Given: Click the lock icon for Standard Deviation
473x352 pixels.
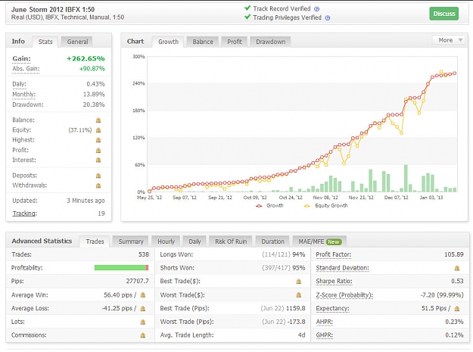Looking at the screenshot, I should (x=457, y=268).
